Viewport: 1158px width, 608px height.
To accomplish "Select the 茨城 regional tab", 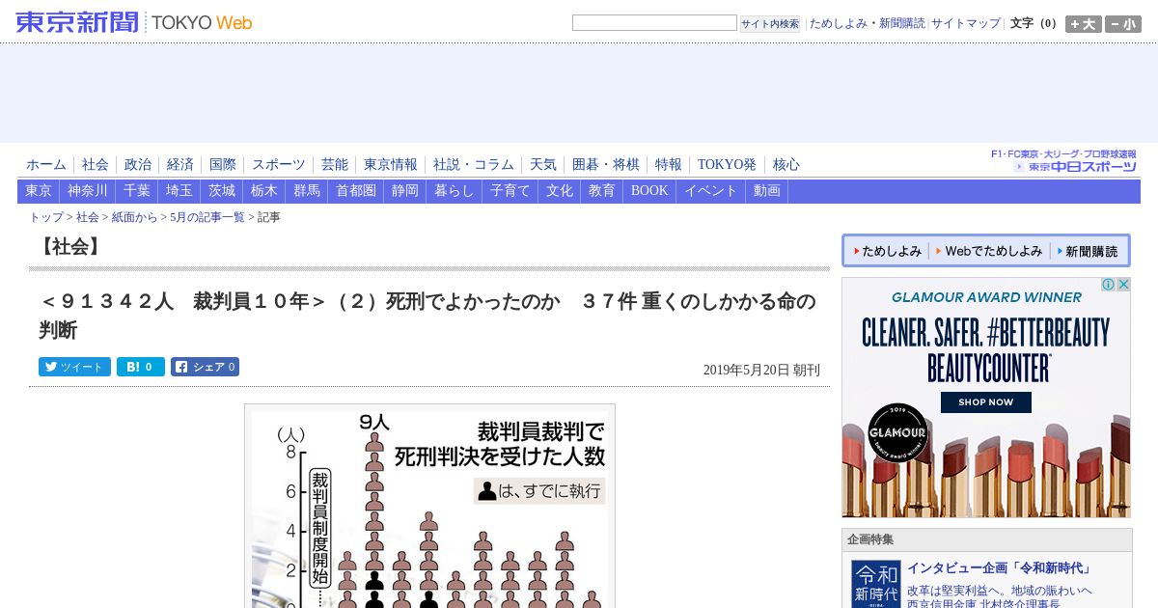I will (x=222, y=191).
